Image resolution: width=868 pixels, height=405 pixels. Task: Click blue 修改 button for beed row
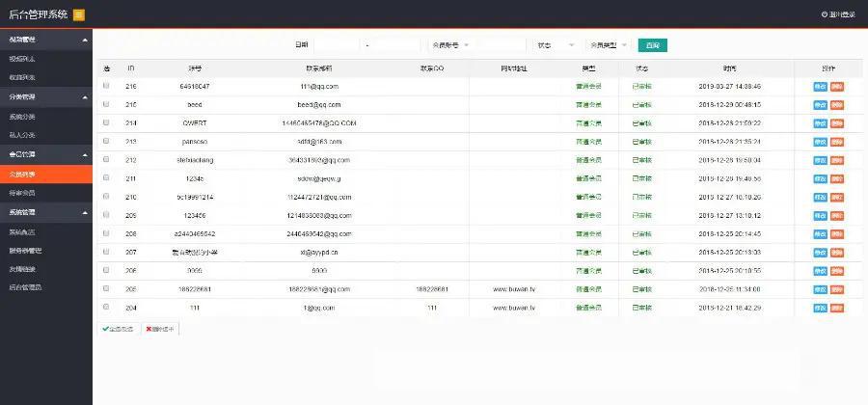coord(821,105)
